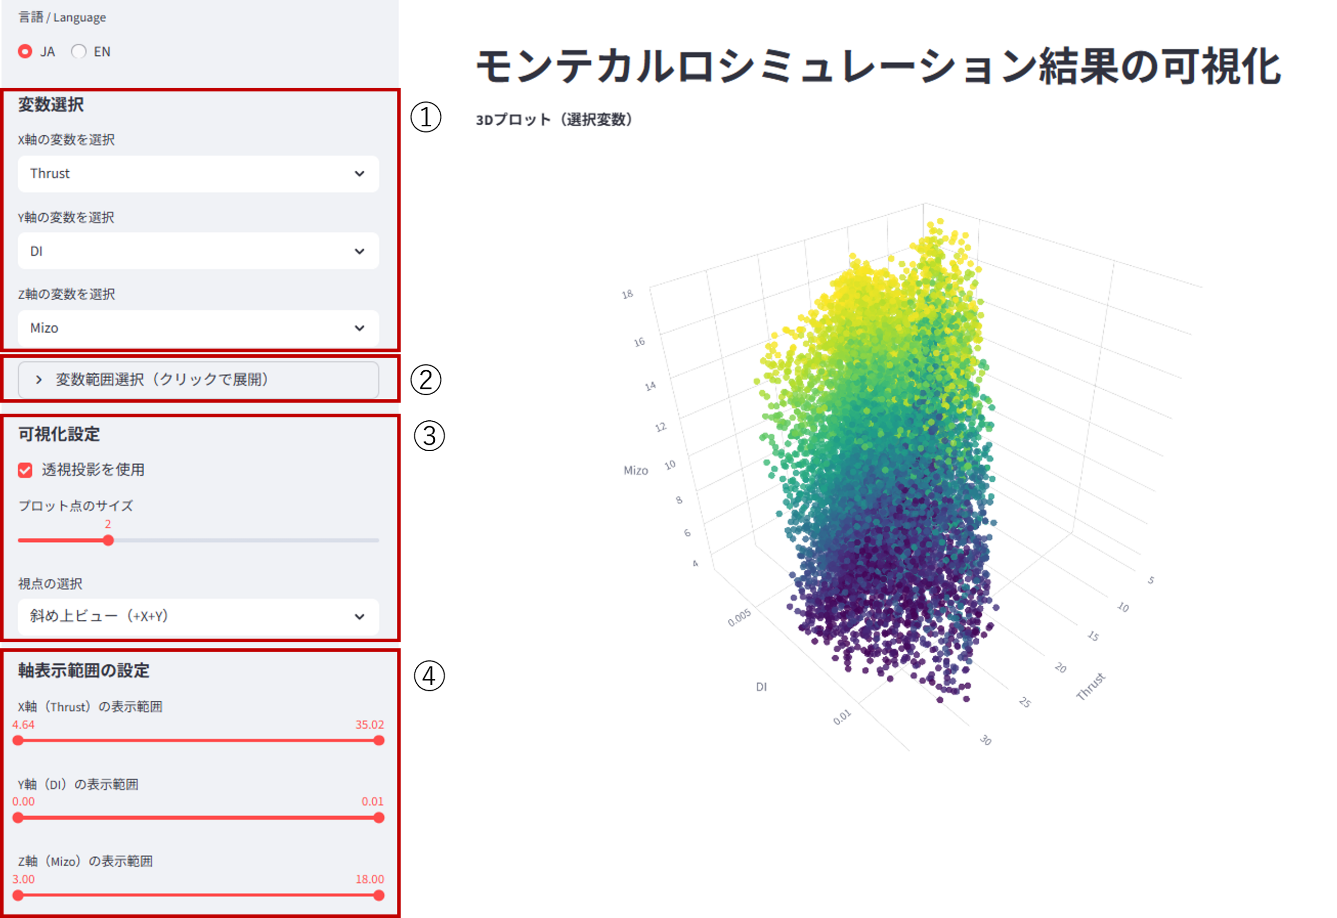
Task: Click the dropdown arrow in Mizo selector
Action: pos(359,328)
